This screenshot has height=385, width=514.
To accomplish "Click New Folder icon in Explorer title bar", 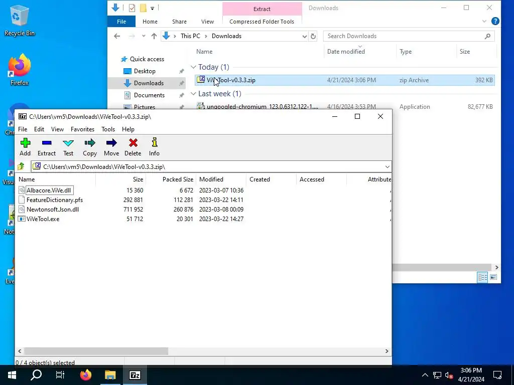I will tap(143, 8).
